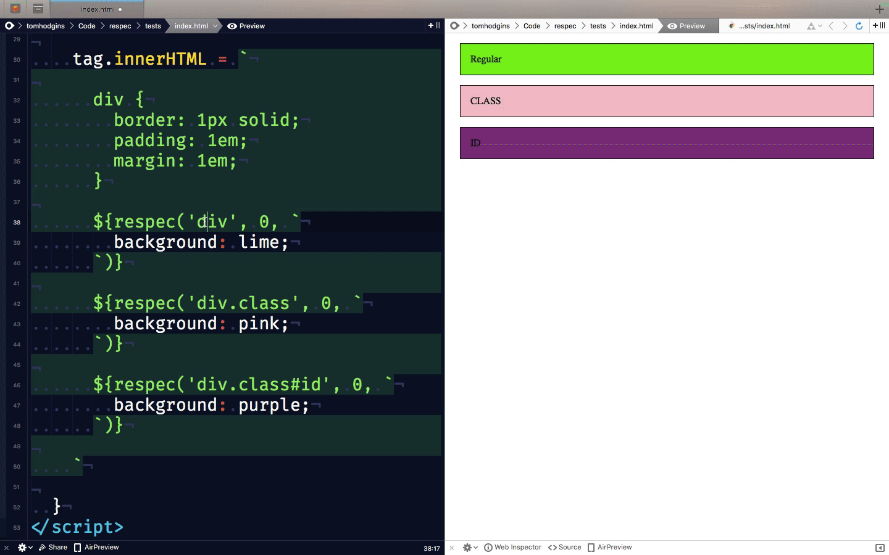Click the files view icon beside the sites icon
889x555 pixels.
pos(38,9)
